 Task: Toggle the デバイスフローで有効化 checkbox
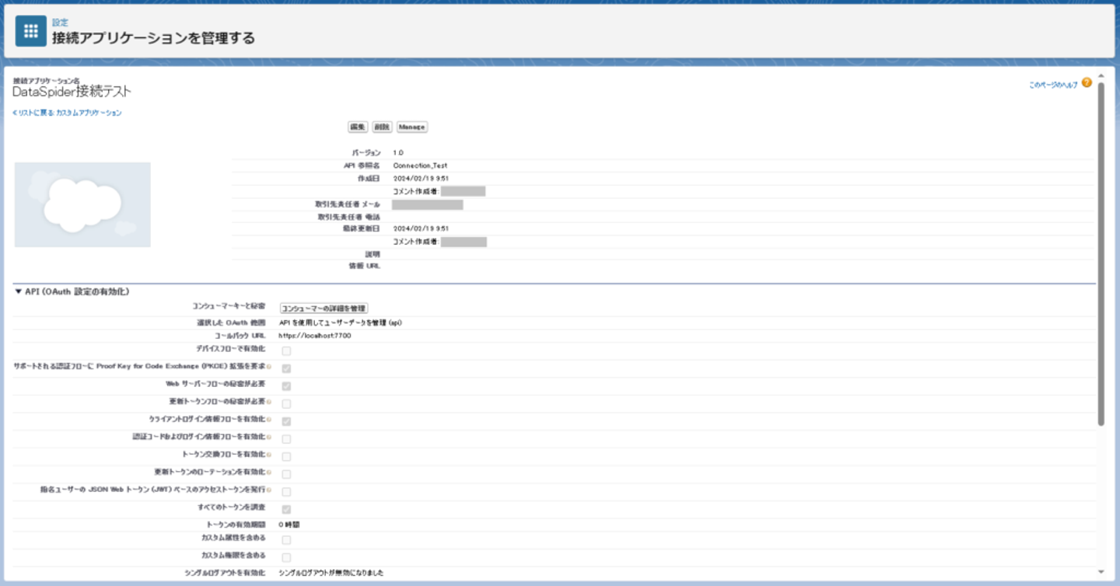pyautogui.click(x=286, y=351)
